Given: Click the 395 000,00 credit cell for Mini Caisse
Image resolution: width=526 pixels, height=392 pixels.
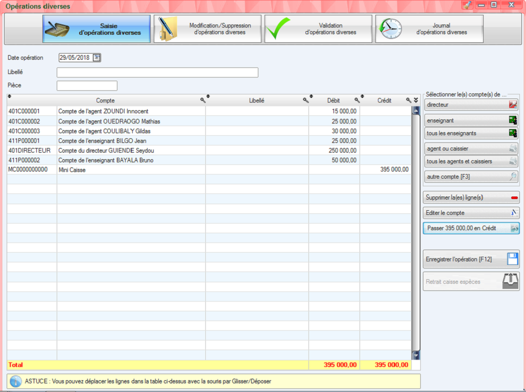Looking at the screenshot, I should pyautogui.click(x=385, y=169).
